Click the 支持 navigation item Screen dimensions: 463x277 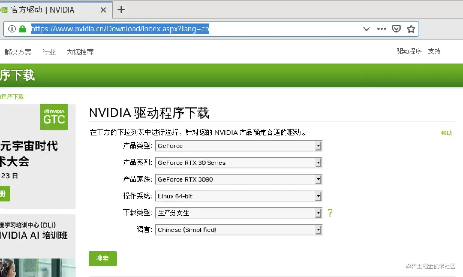click(435, 51)
